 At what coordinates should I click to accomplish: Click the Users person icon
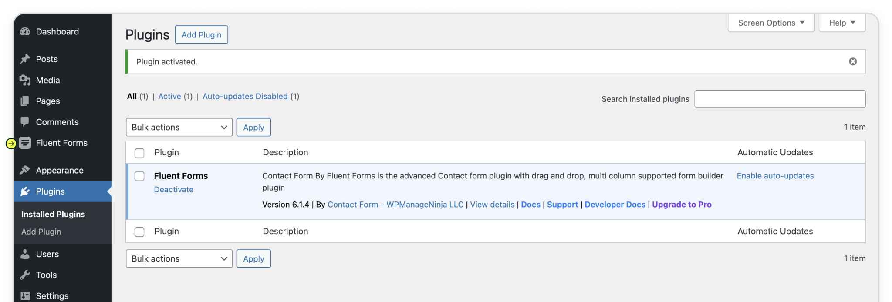pos(25,254)
